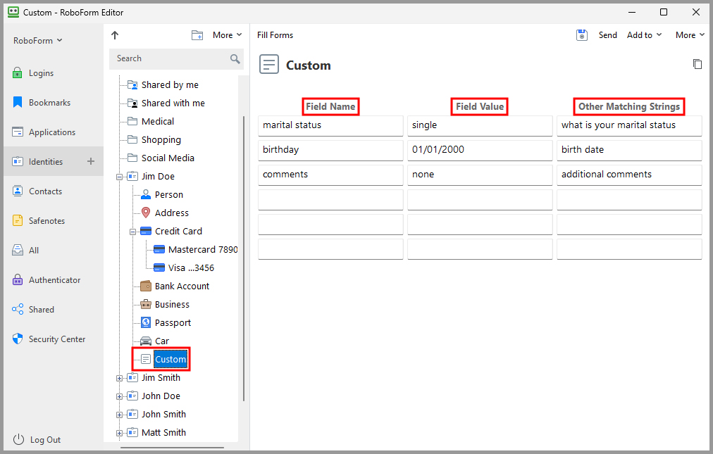Select the Bank Account wallet icon
This screenshot has width=713, height=454.
coord(146,286)
